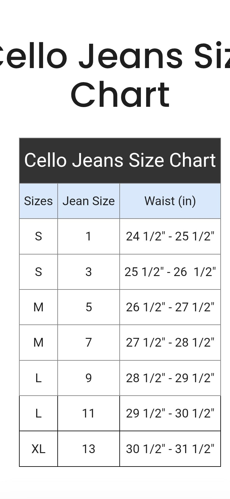
Task: Click the XL size cell
Action: (x=38, y=449)
